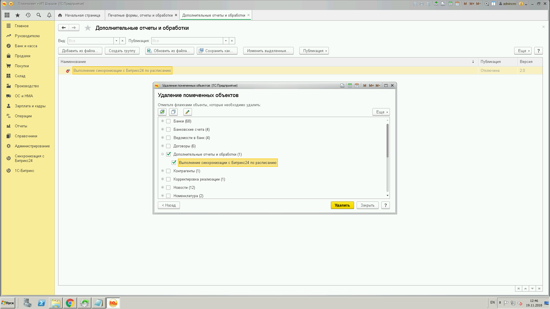Open info icon next to admincrm

pyautogui.click(x=521, y=4)
